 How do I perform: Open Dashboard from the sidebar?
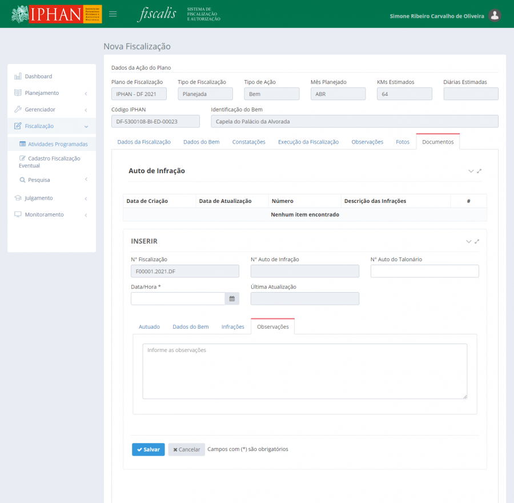38,76
